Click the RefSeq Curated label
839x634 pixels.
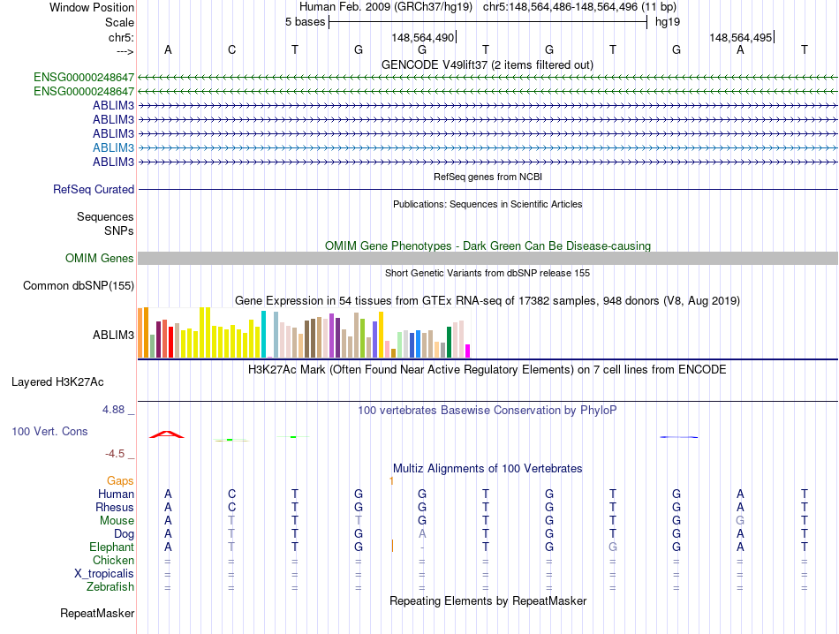(94, 189)
